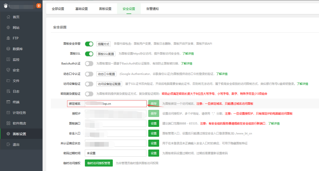Enable 动态口令认证 switch
The image size is (319, 171).
(89, 74)
